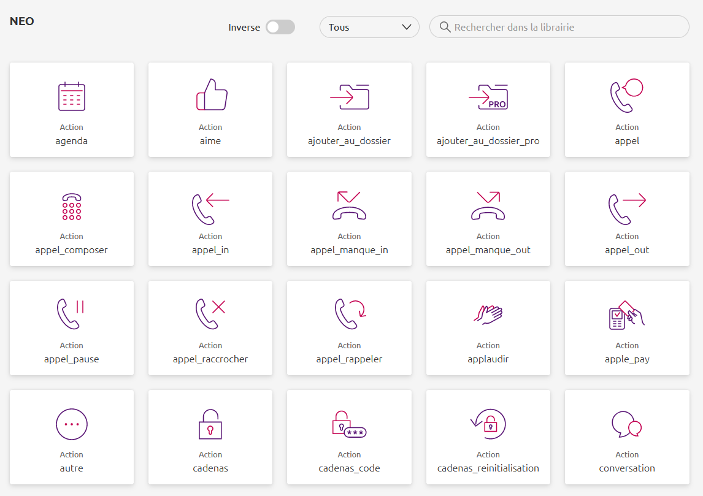Select the apple_pay payment icon
The width and height of the screenshot is (703, 496).
tap(627, 315)
